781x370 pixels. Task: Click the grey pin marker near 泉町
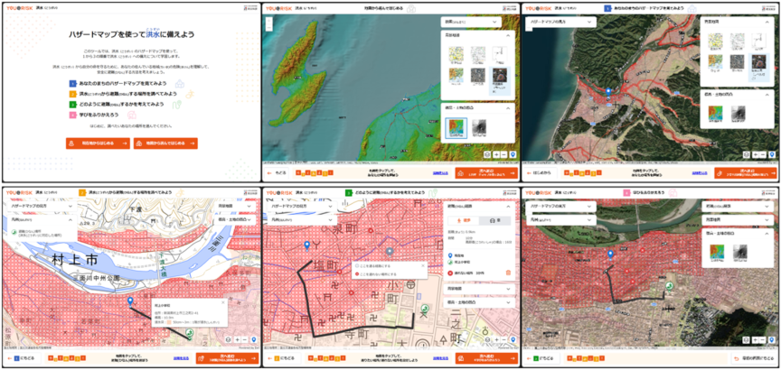[390, 252]
